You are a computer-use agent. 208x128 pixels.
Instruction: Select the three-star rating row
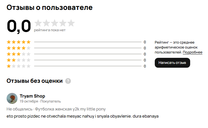tap(19, 54)
